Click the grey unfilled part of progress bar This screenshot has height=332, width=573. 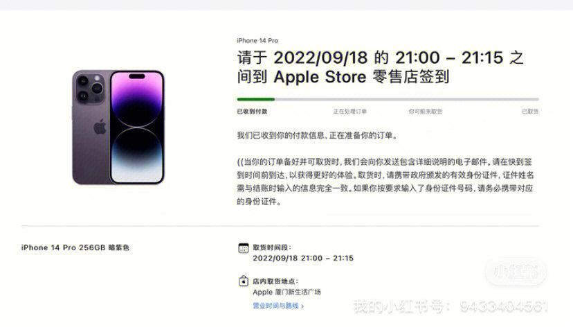[407, 99]
